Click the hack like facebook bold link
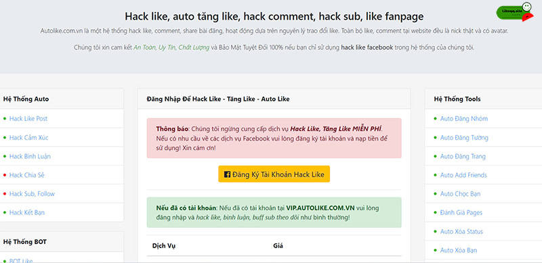The width and height of the screenshot is (542, 263). point(367,47)
